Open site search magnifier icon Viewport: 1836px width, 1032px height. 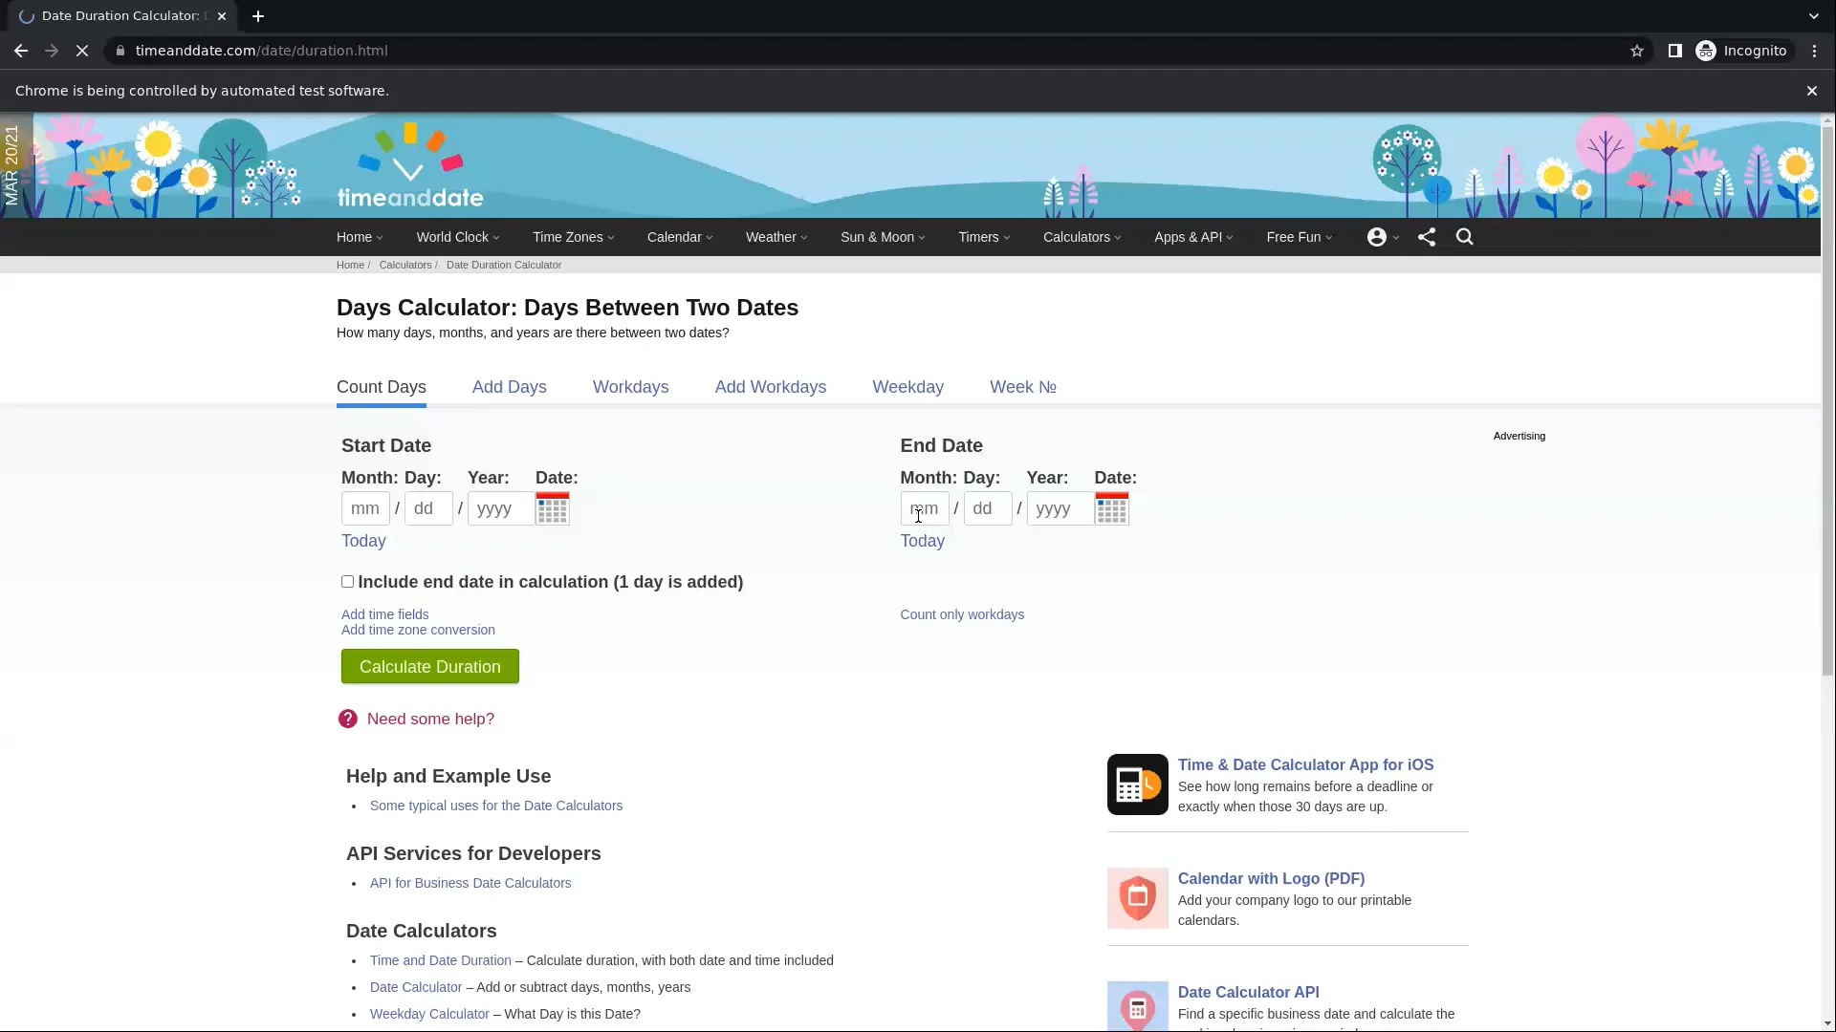(x=1465, y=237)
